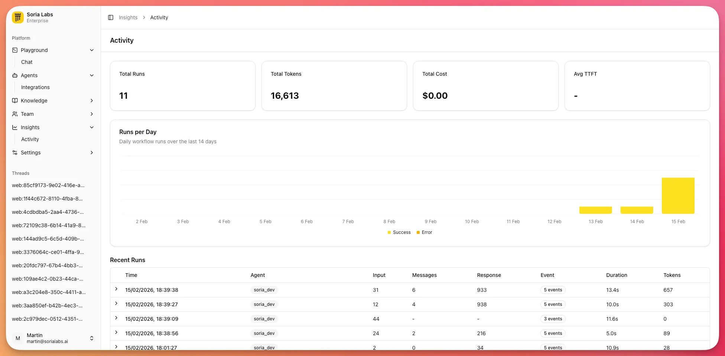Click the 15 Feb bar in chart
Screen dimensions: 725x356
coord(678,196)
